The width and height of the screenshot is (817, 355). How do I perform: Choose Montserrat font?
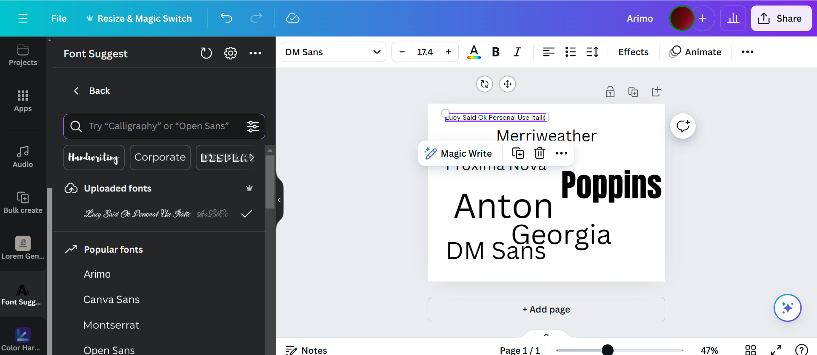(x=111, y=325)
